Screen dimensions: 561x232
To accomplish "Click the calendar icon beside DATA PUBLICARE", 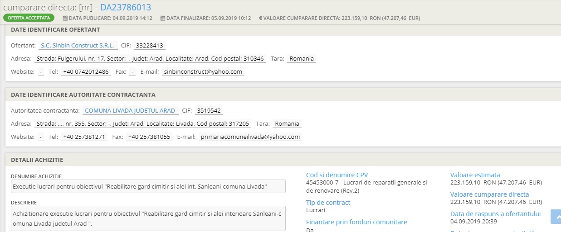I will pos(65,19).
